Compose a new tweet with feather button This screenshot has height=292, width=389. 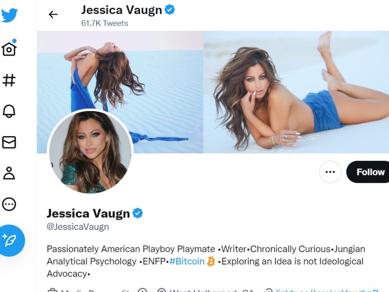[10, 240]
